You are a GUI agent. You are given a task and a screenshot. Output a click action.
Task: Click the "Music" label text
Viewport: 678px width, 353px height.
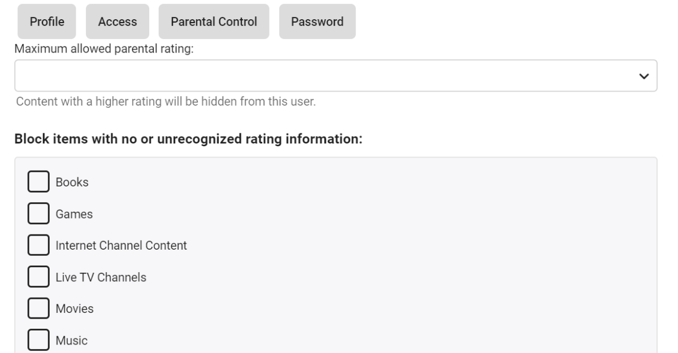click(71, 341)
